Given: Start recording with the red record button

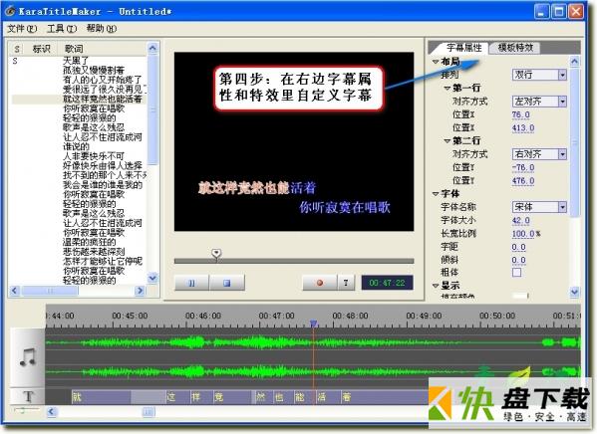Looking at the screenshot, I should point(320,283).
